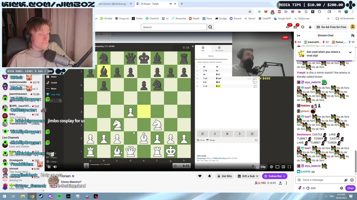Open the Twitter bookmark

pyautogui.click(x=137, y=19)
